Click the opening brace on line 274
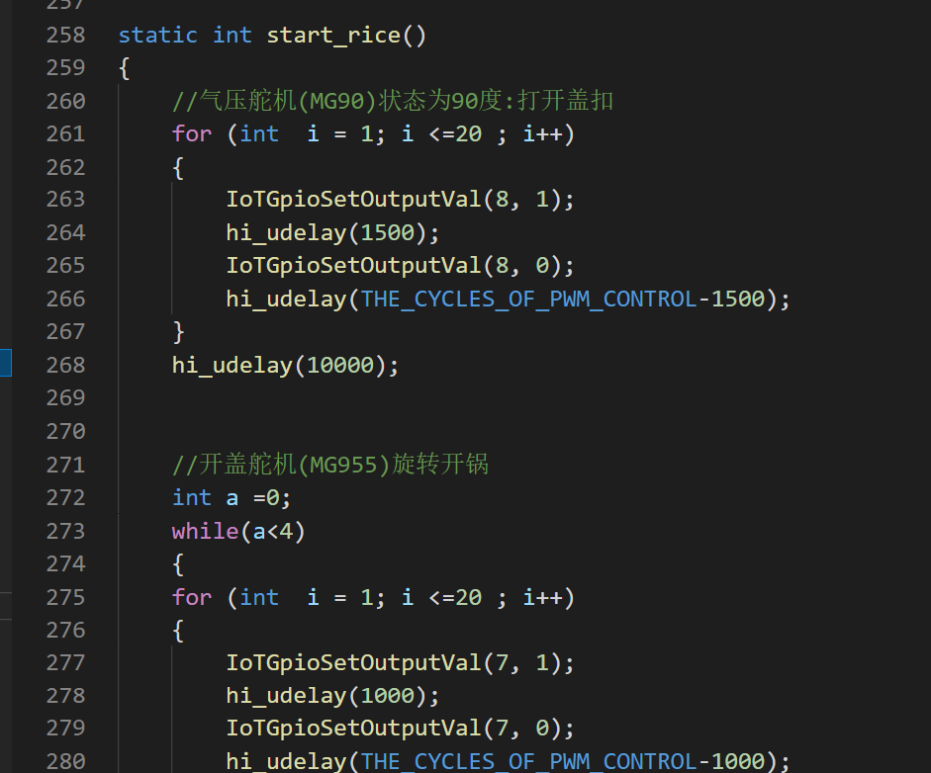Image resolution: width=931 pixels, height=773 pixels. (178, 563)
